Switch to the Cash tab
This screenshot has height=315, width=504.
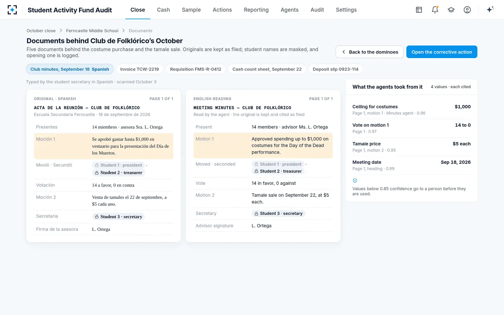(x=163, y=10)
